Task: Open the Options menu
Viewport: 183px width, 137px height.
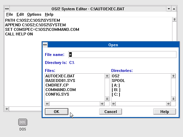Action: click(x=34, y=15)
